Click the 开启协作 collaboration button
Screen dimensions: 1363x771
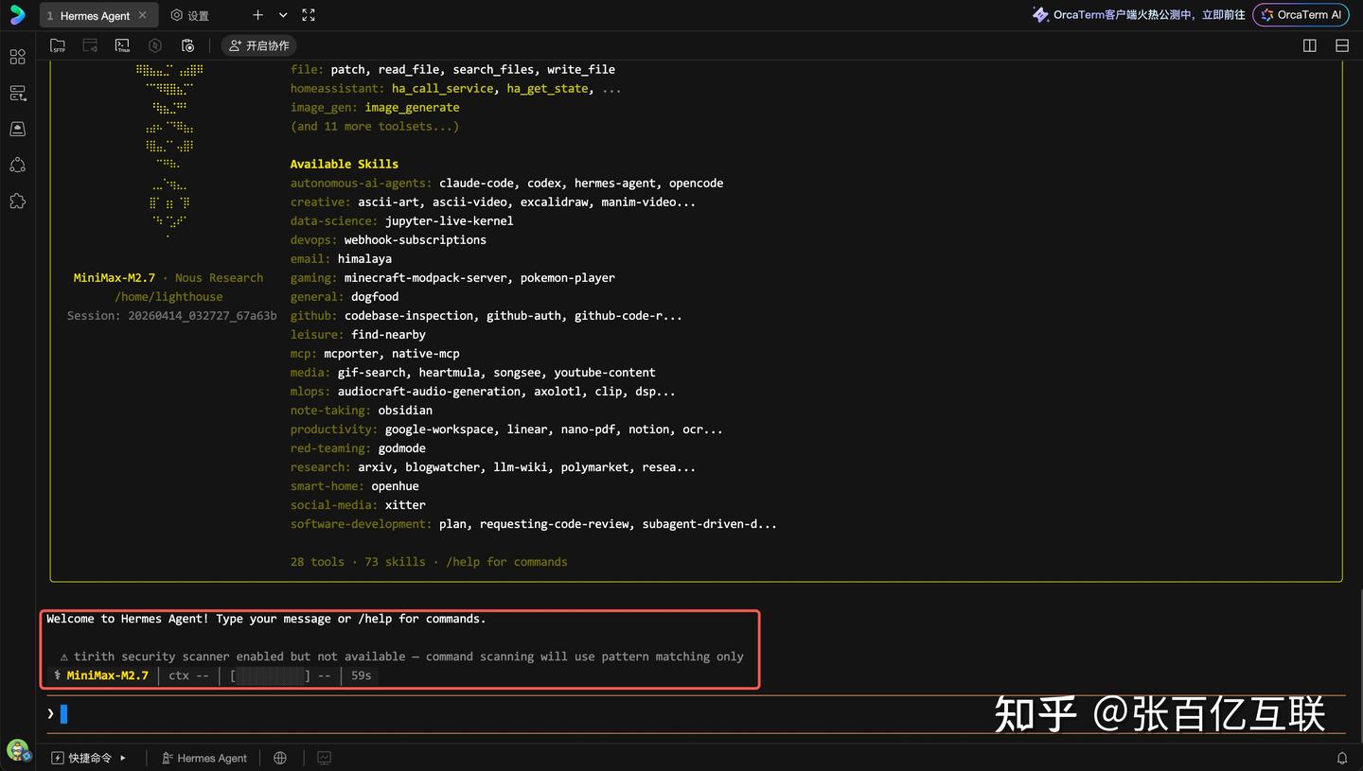tap(258, 44)
